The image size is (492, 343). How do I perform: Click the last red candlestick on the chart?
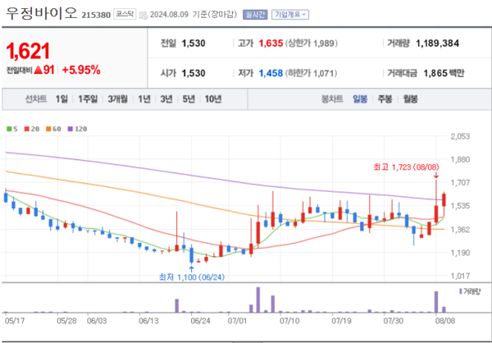point(444,199)
